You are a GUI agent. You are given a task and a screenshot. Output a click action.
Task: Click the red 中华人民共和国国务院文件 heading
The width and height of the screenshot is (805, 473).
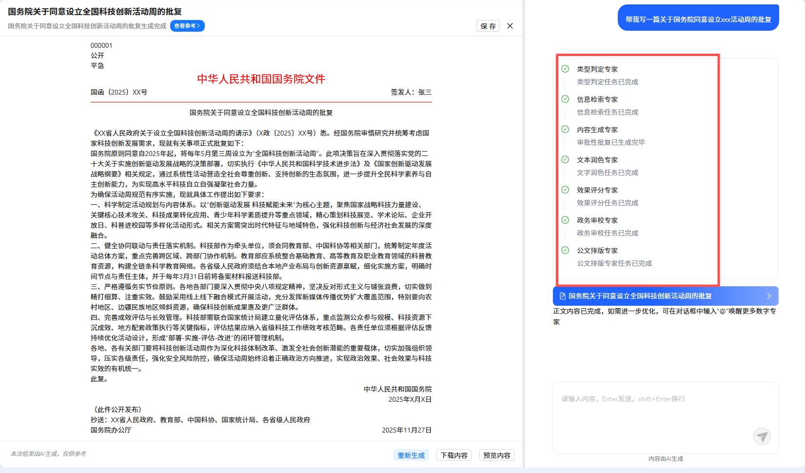tap(261, 79)
